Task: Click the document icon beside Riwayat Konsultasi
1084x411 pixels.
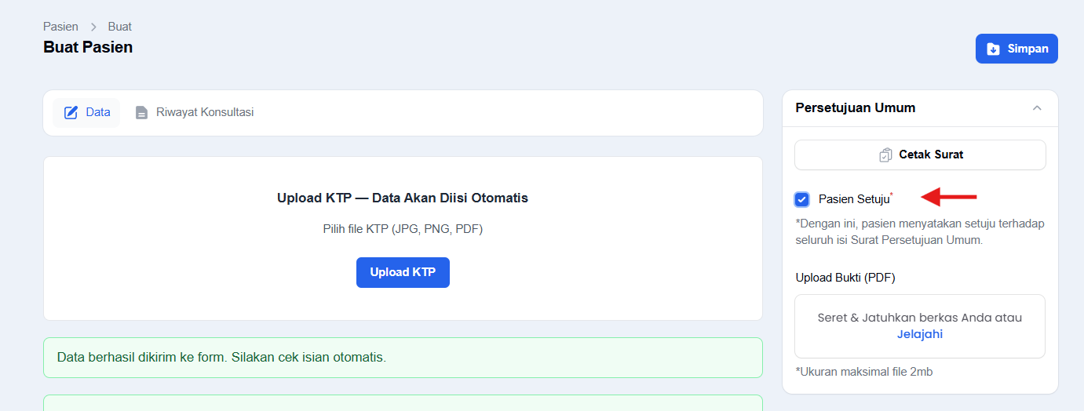Action: (141, 112)
